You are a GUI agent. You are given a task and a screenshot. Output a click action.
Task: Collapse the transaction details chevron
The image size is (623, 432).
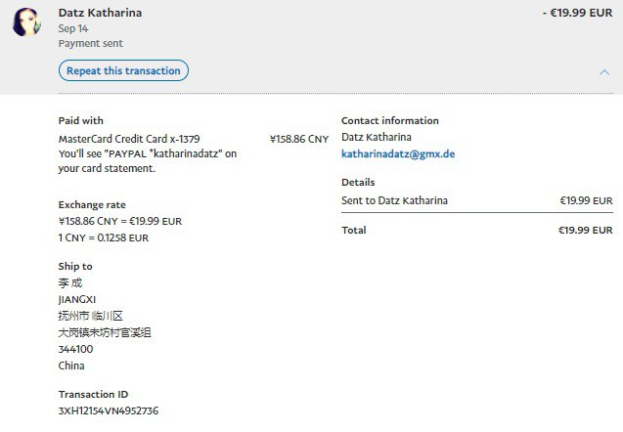603,72
